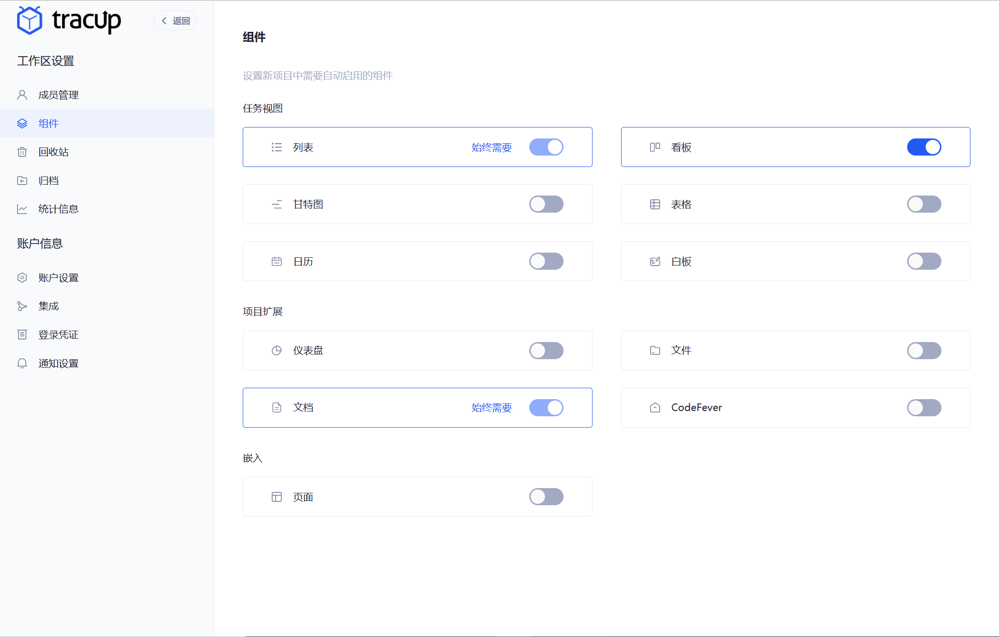
Task: Click the account settings gear icon
Action: tap(22, 278)
